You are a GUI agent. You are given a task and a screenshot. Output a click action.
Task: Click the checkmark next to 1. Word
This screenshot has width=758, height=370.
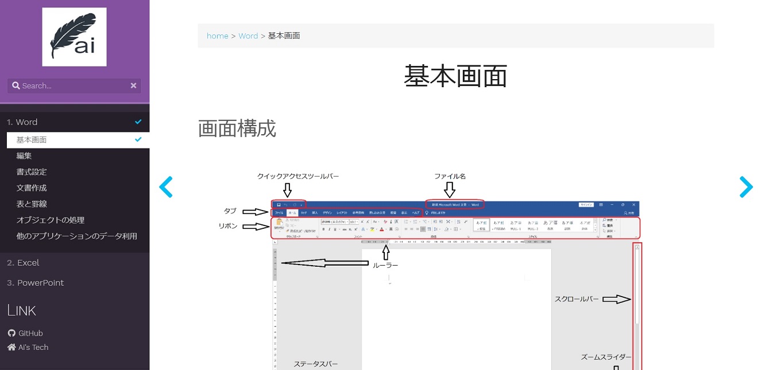coord(138,122)
